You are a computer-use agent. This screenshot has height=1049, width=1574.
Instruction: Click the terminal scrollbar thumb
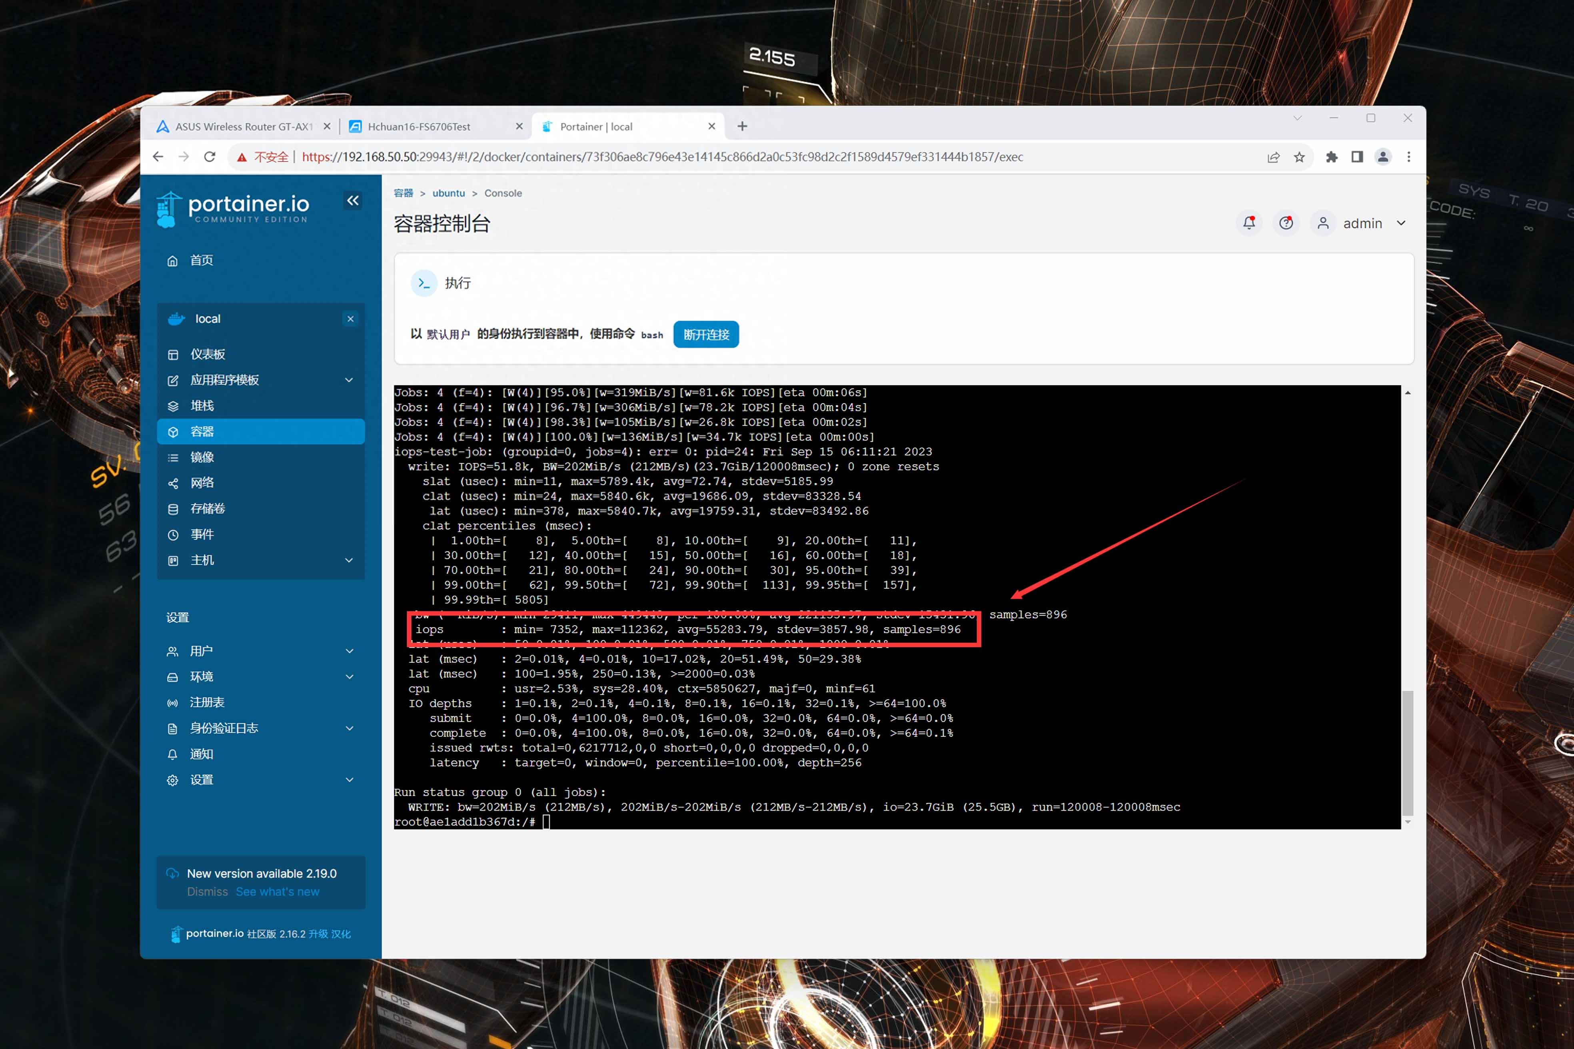tap(1407, 753)
